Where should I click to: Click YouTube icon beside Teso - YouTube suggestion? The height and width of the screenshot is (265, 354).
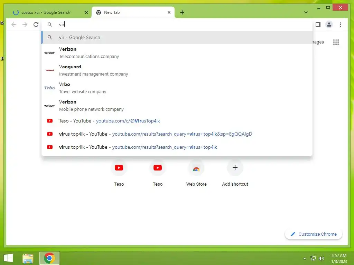pos(50,121)
